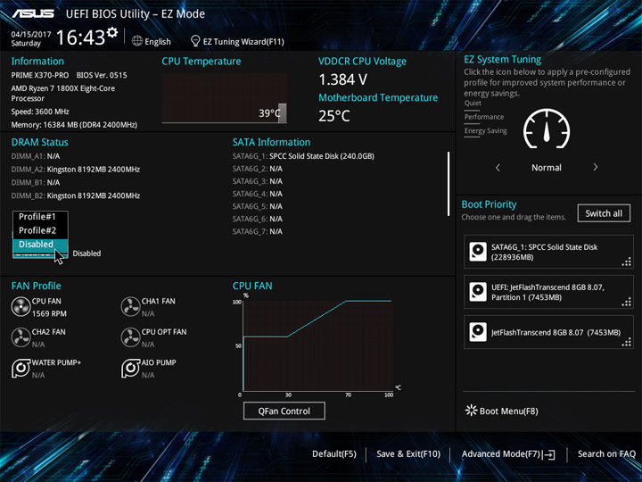Click the CPU FAN curve graph
The height and width of the screenshot is (482, 642).
click(x=317, y=345)
